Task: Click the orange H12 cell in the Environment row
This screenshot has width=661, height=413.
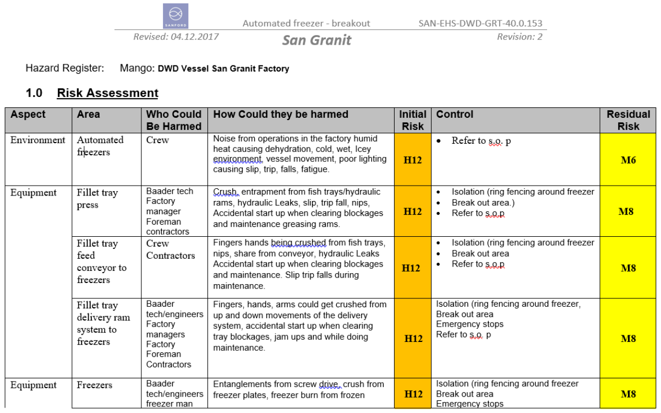Action: 413,160
